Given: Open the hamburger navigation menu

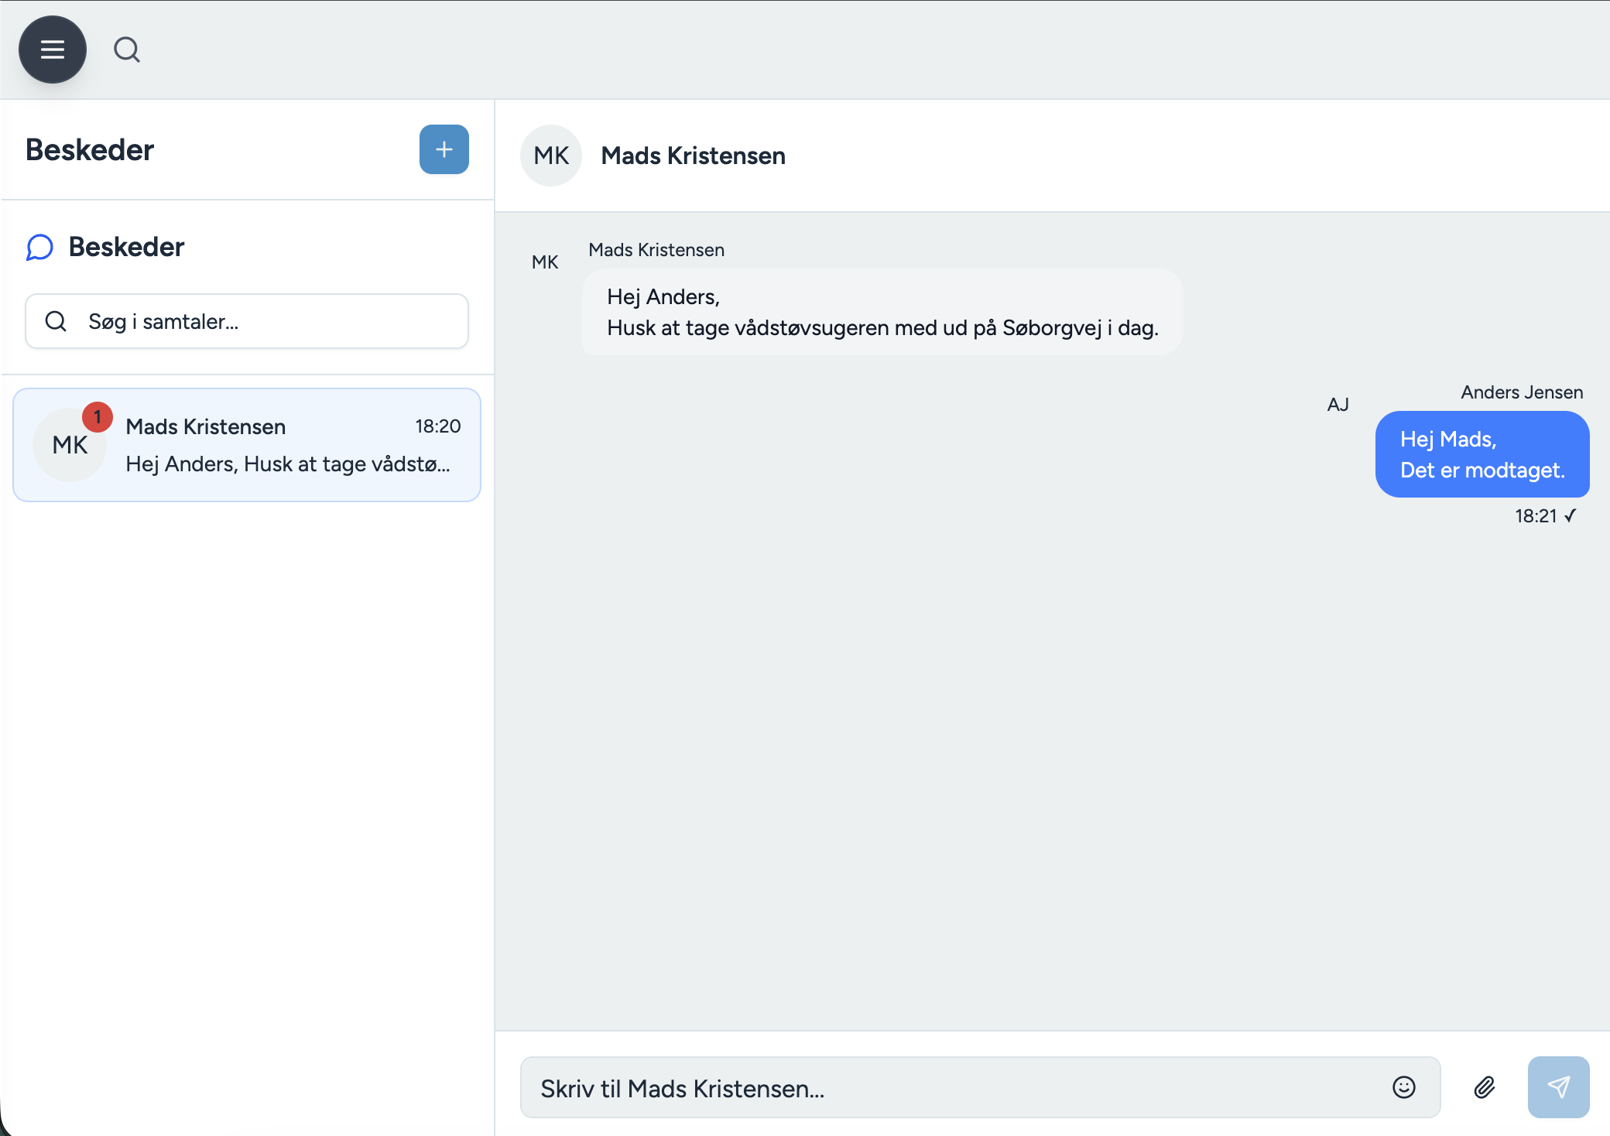Looking at the screenshot, I should click(x=52, y=50).
